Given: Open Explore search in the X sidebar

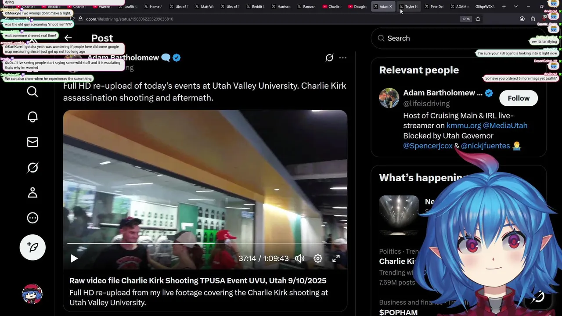Looking at the screenshot, I should point(32,91).
